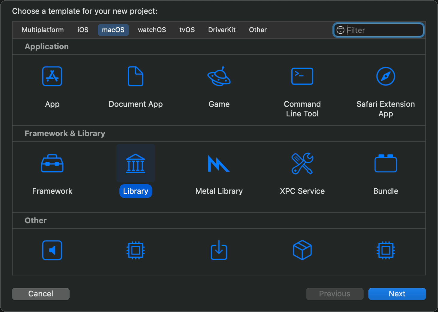Click the Bundle label
This screenshot has height=312, width=438.
coord(386,191)
